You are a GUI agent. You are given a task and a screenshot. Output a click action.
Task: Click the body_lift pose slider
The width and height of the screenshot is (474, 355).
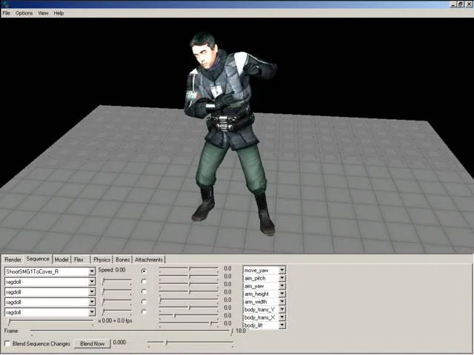[x=189, y=323]
